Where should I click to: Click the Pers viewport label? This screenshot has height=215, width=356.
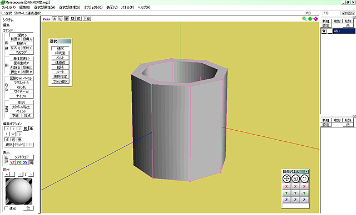point(46,19)
